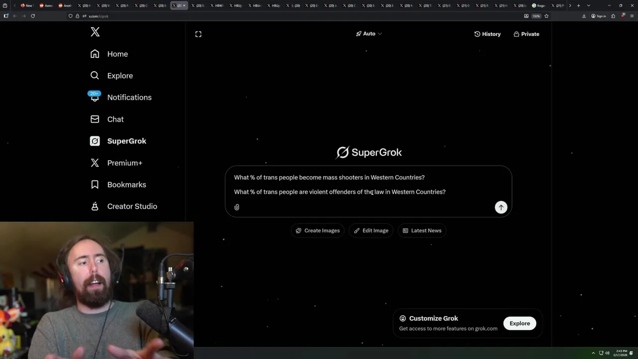Bookmark this page with the star icon
The width and height of the screenshot is (638, 359).
pyautogui.click(x=546, y=16)
